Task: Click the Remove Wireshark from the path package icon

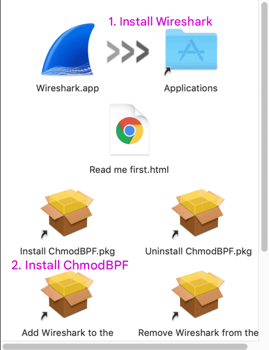Action: point(198,294)
